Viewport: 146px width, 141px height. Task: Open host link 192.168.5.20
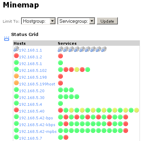click(32, 91)
